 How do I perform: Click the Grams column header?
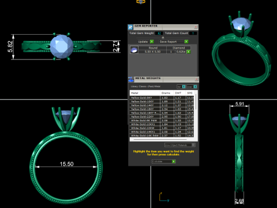(167, 93)
